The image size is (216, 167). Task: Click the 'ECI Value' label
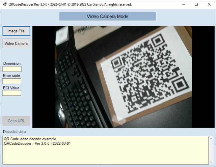tap(11, 88)
